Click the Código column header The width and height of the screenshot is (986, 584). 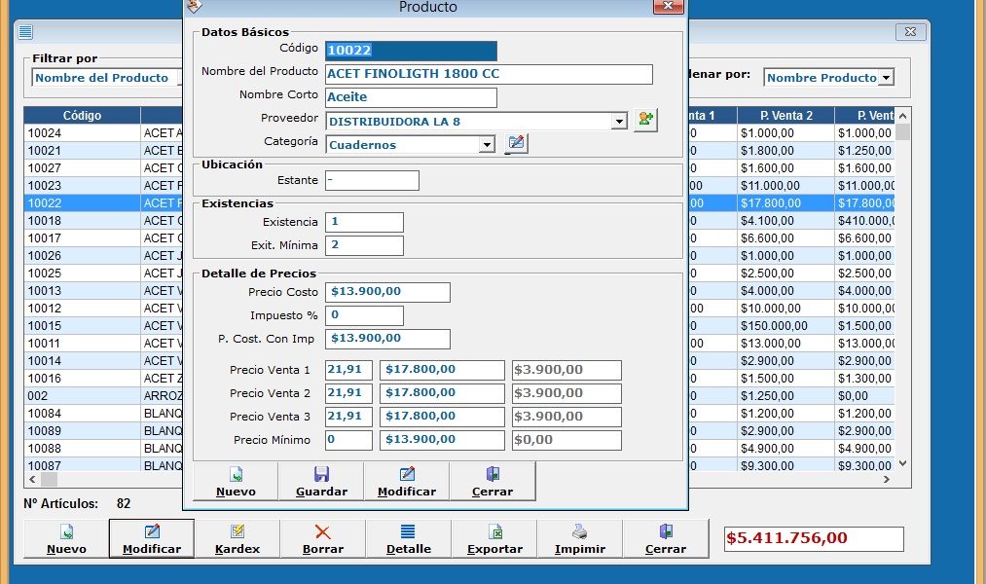pos(83,116)
